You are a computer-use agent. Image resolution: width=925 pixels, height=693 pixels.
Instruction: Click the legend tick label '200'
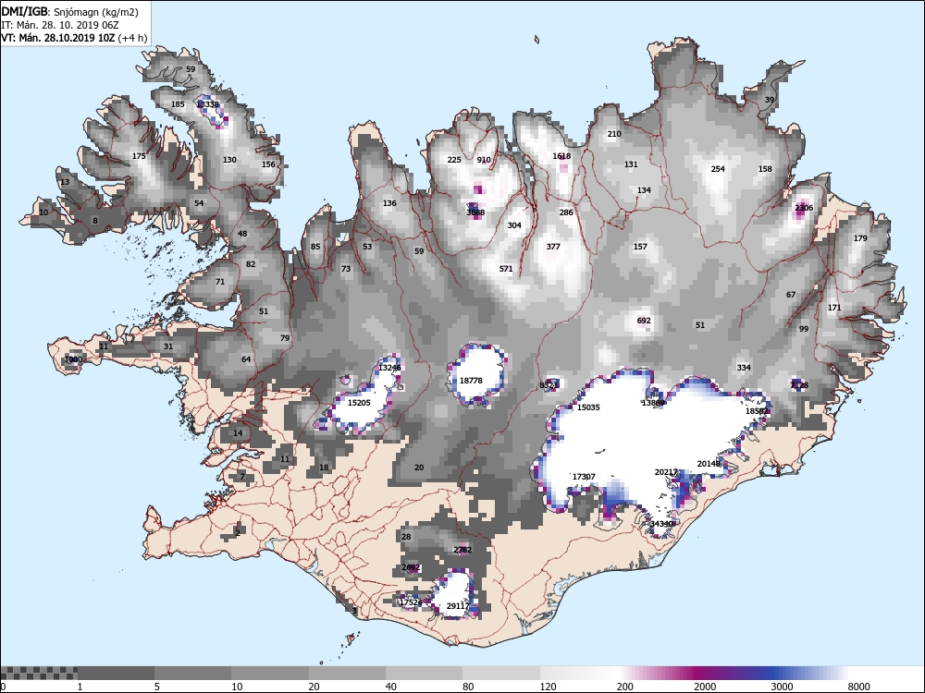click(x=625, y=687)
